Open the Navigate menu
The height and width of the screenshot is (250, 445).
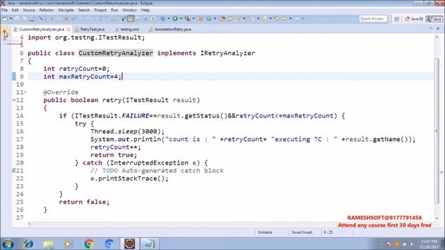[x=66, y=10]
